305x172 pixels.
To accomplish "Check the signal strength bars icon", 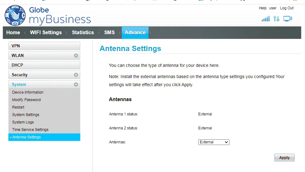I will (266, 19).
